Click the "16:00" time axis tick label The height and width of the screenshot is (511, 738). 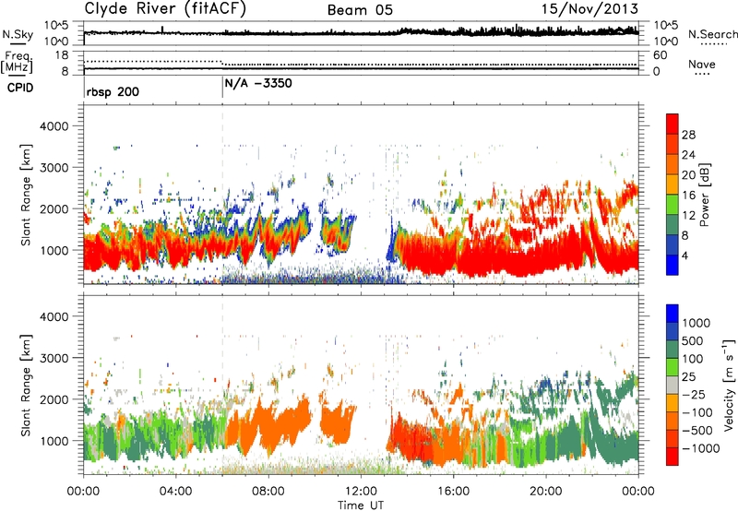(453, 492)
